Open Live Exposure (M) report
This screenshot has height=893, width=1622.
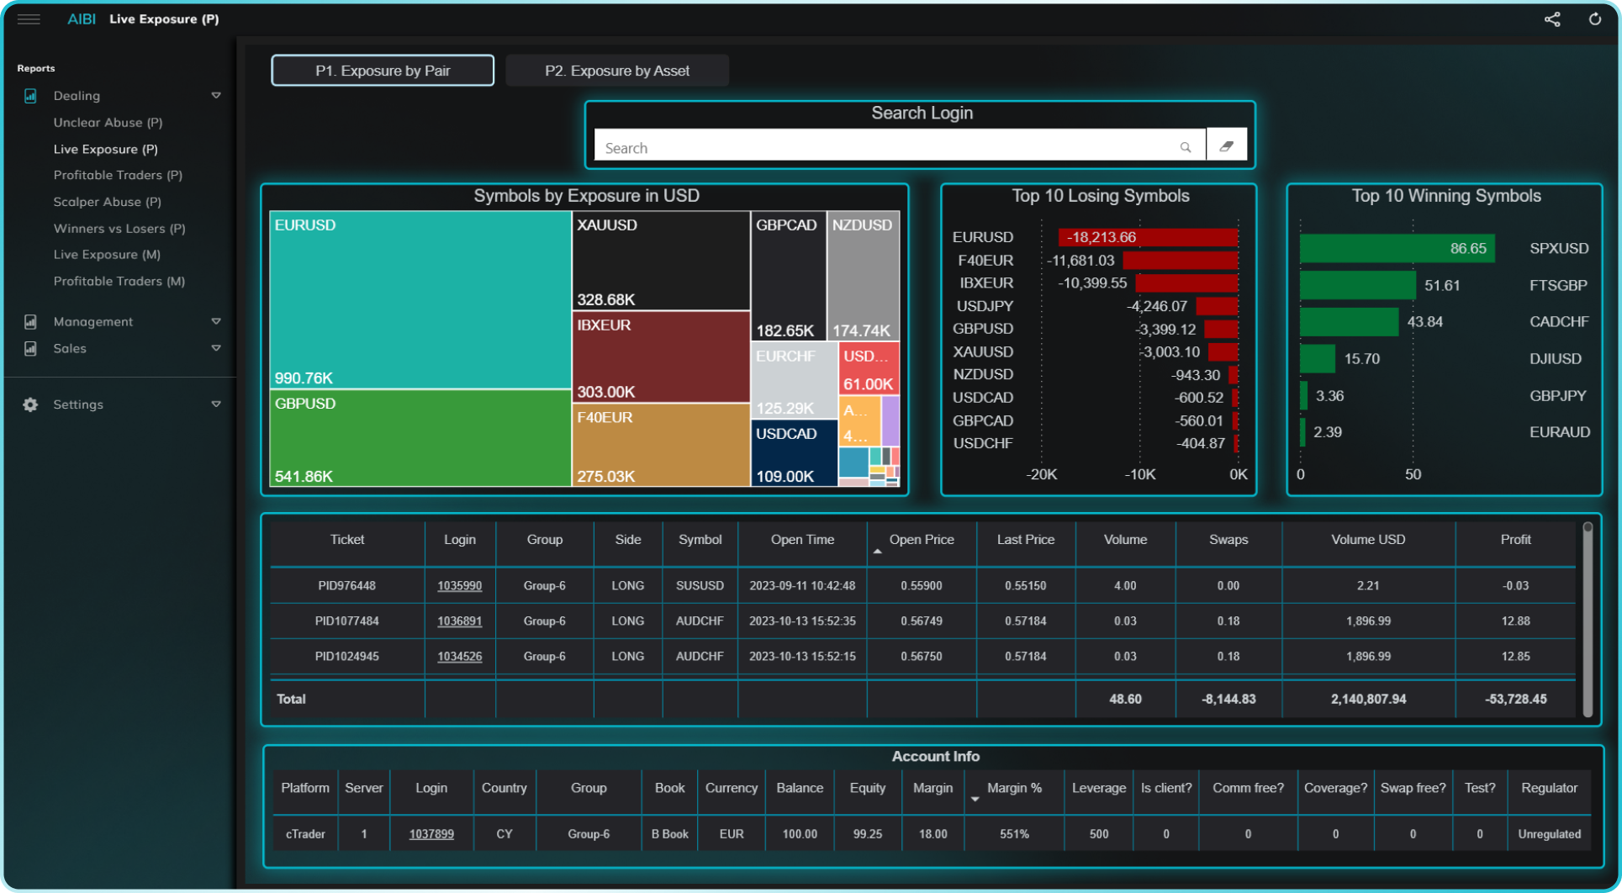click(x=107, y=254)
